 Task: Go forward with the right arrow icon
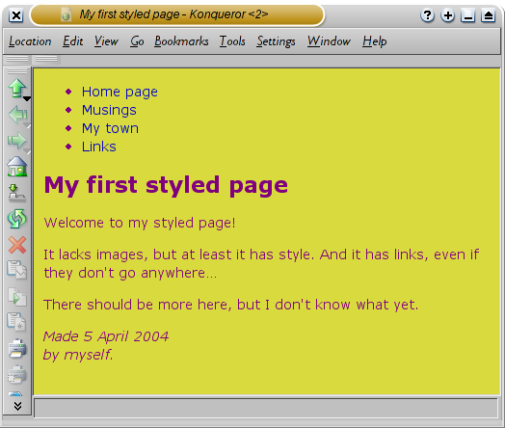16,141
